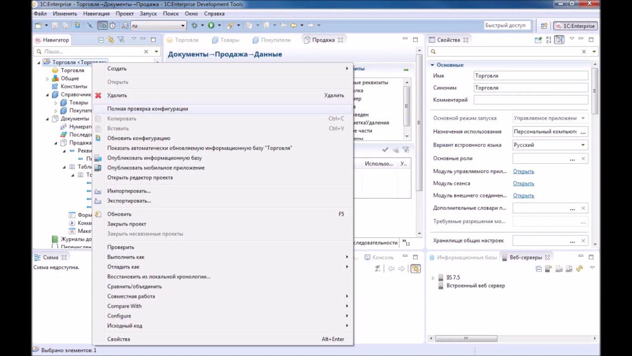
Task: Click ellipsis button for Назначения использования
Action: point(583,132)
